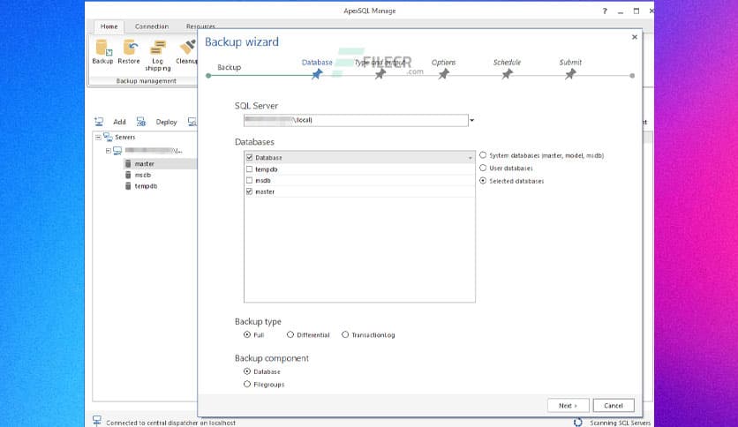Click the master database icon in tree
738x427 pixels.
pos(128,163)
